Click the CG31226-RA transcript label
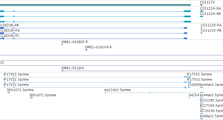 [210, 9]
